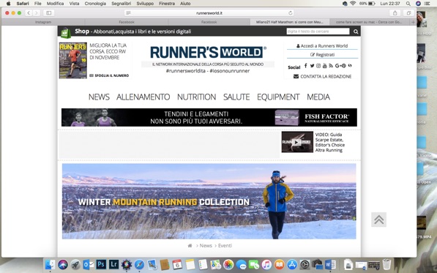Click the Registrati link
437x273 pixels.
[323, 55]
